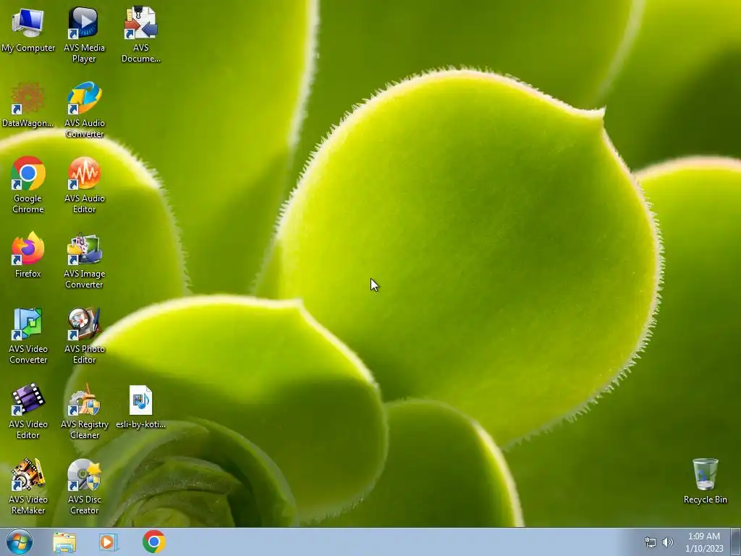Viewport: 741px width, 556px height.
Task: Select the AVS Audio Converter shortcut
Action: click(x=84, y=110)
